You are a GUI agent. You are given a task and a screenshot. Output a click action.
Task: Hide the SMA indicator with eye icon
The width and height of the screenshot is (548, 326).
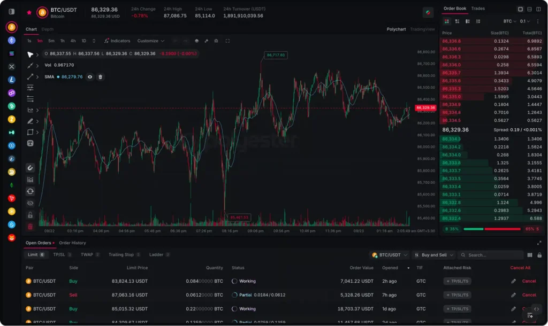[x=90, y=77]
